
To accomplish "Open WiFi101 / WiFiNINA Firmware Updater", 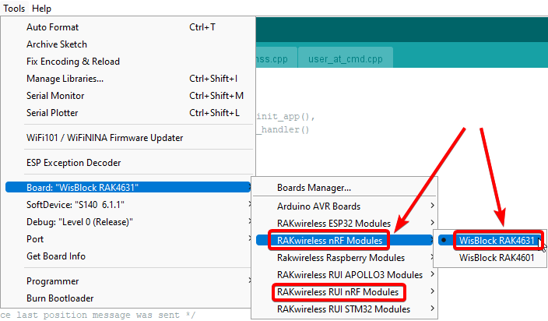I will [104, 138].
